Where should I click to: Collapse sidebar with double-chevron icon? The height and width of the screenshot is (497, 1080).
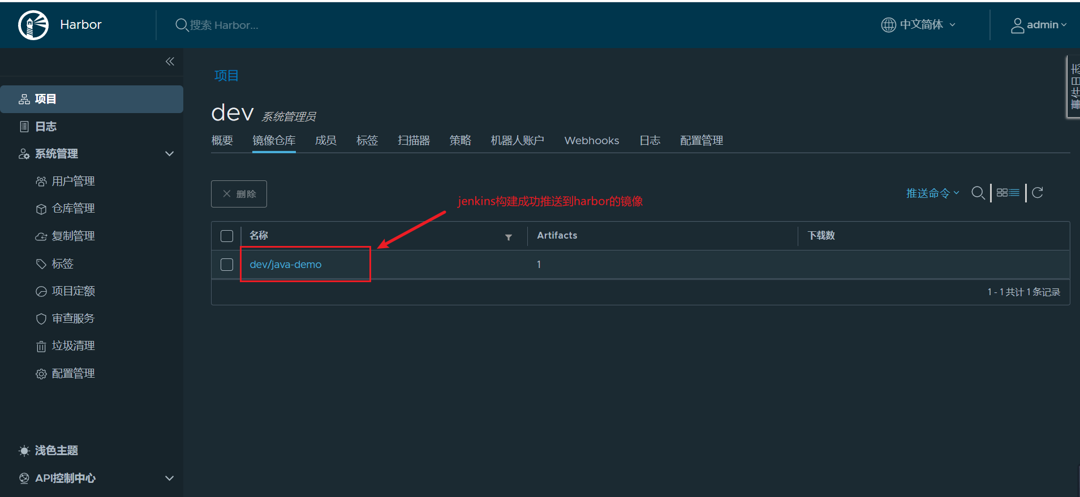(170, 62)
